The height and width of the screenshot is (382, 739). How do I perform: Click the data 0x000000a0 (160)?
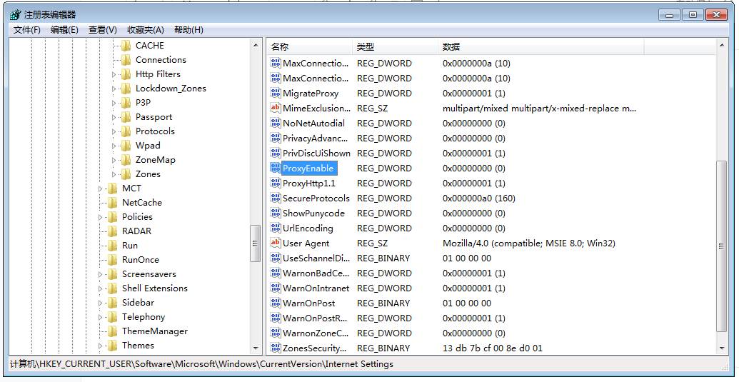(x=479, y=198)
